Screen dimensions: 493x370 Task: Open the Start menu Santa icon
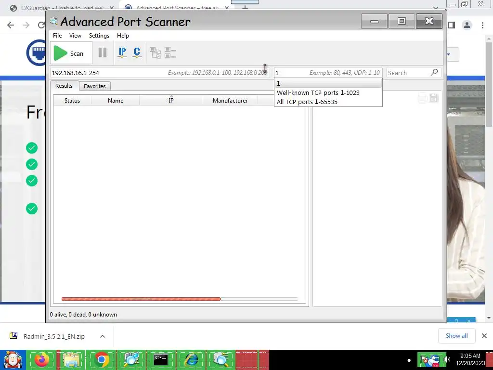tap(13, 359)
